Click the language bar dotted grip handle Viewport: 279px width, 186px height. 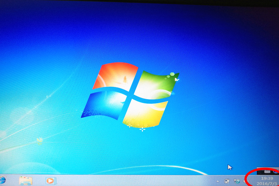click(260, 172)
